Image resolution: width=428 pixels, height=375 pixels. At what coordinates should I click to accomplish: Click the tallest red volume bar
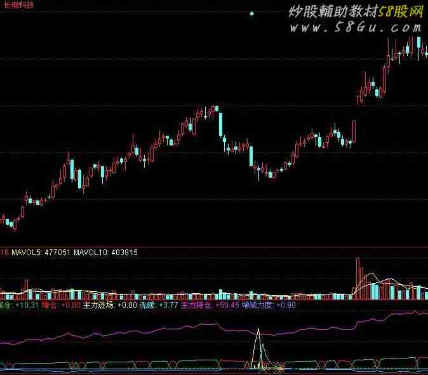(x=358, y=279)
